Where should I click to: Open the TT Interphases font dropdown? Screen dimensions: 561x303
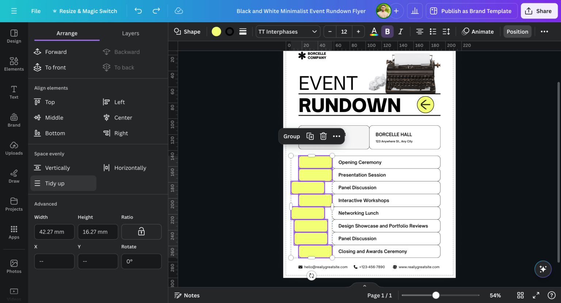[x=288, y=32]
